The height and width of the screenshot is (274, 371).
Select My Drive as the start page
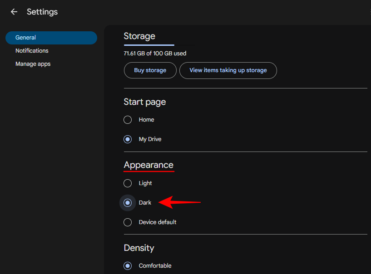[128, 139]
